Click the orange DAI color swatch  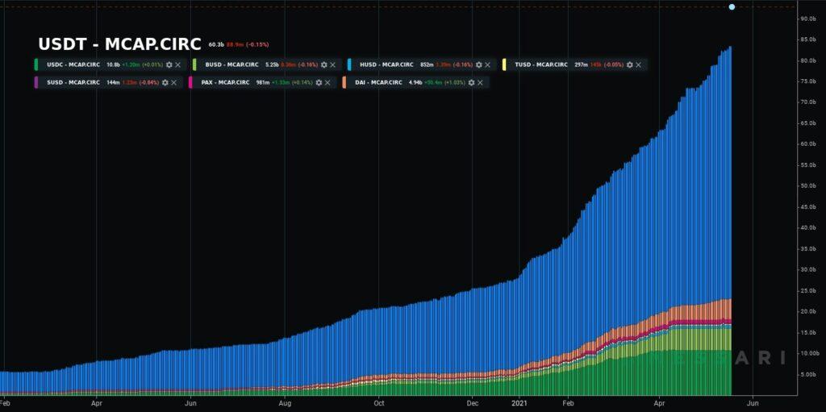click(x=344, y=83)
